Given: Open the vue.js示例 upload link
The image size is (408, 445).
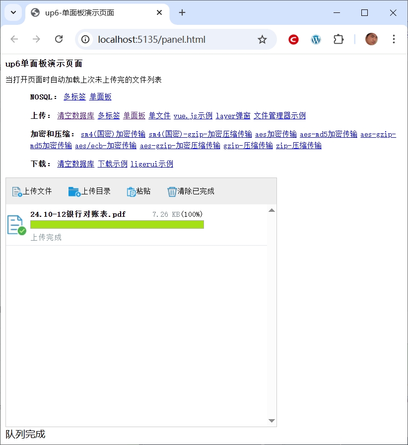Looking at the screenshot, I should (x=193, y=115).
